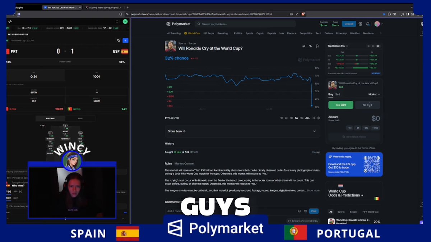Screen dimensions: 431x242
Task: Search polymarkets field
Action: click(x=245, y=24)
